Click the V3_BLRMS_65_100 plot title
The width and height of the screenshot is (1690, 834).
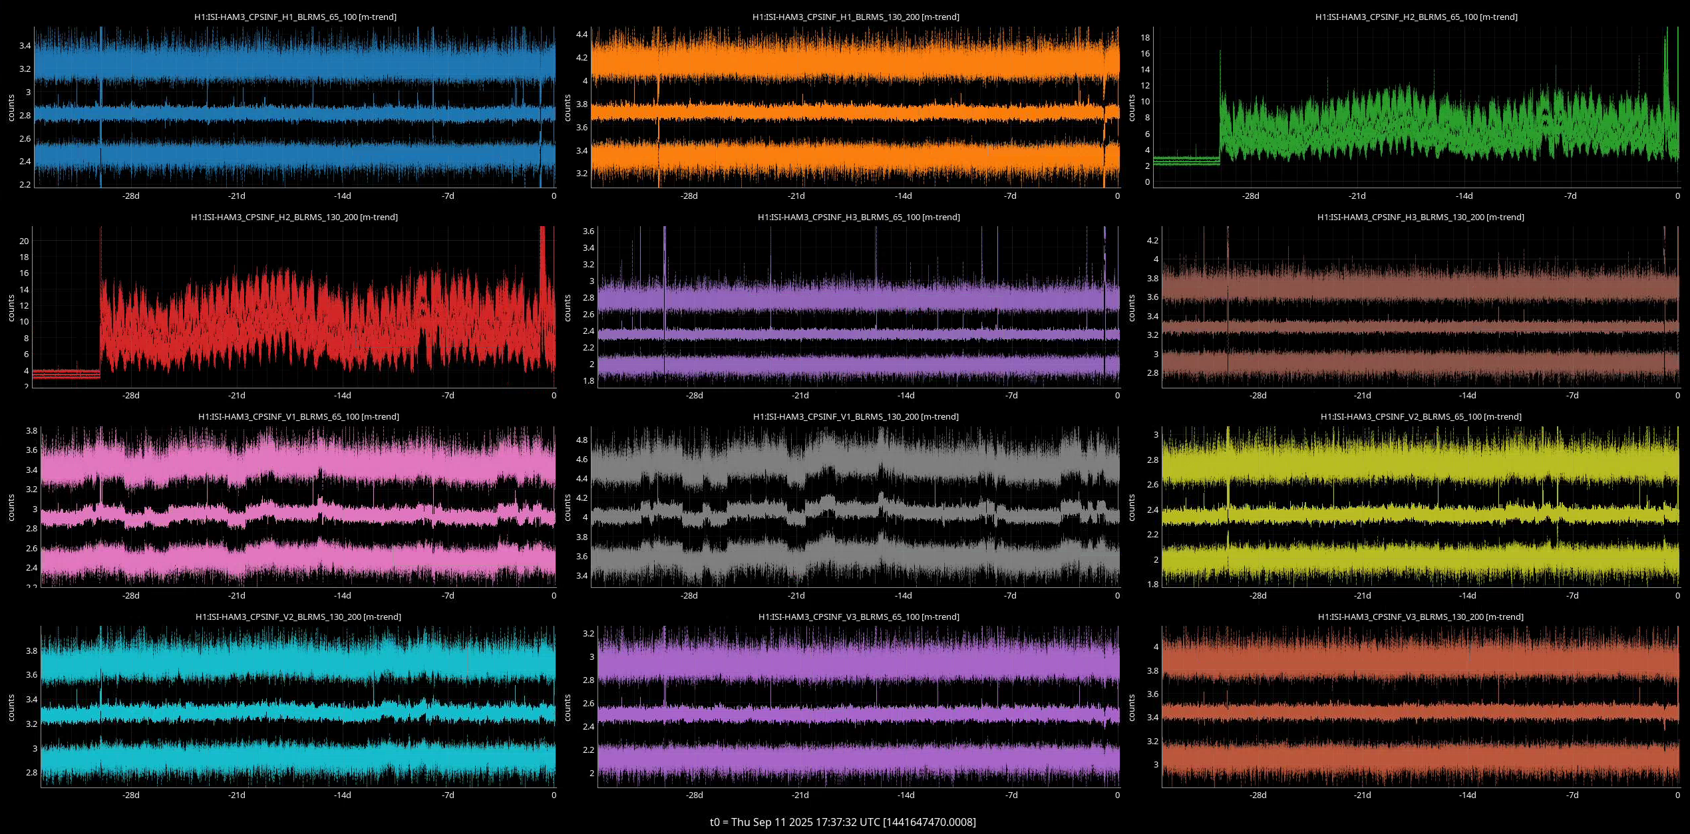tap(858, 617)
